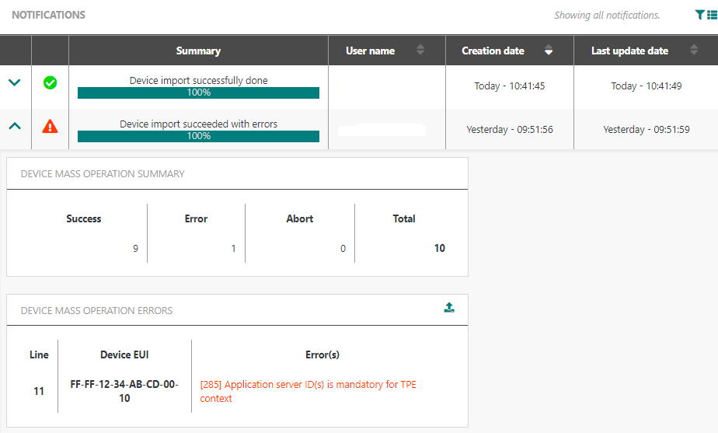Click the 'Last update date' header label
Viewport: 718px width, 433px height.
629,51
